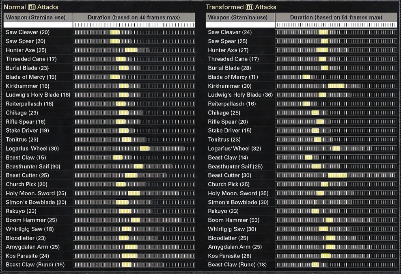The image size is (401, 274).
Task: Select 'Duration (based on 40 frames max)' header
Action: (134, 17)
